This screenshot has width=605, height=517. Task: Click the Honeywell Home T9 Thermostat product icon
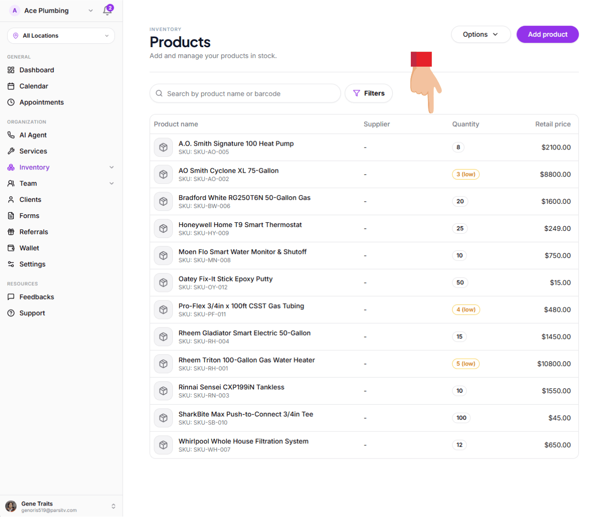click(x=163, y=229)
